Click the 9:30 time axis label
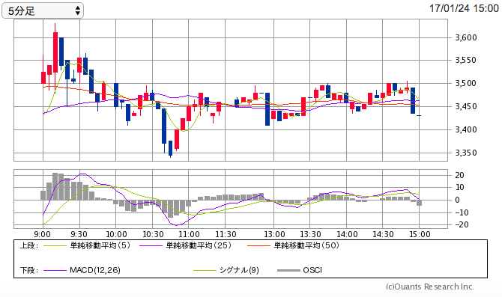This screenshot has height=297, width=502. [79, 234]
